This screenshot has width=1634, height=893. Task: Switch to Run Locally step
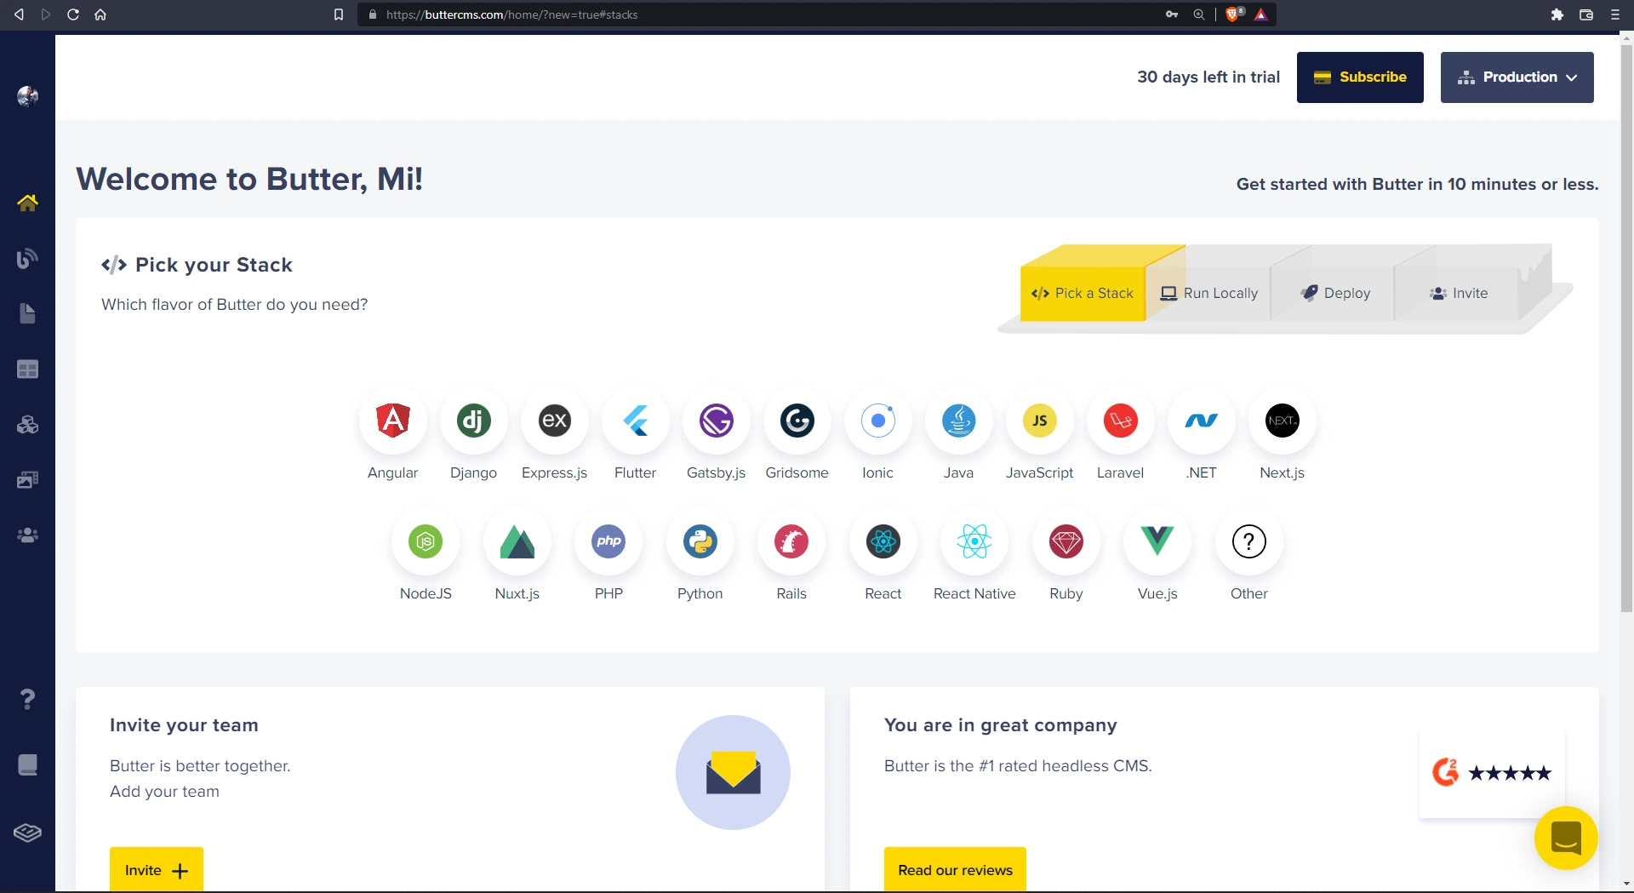pos(1208,293)
